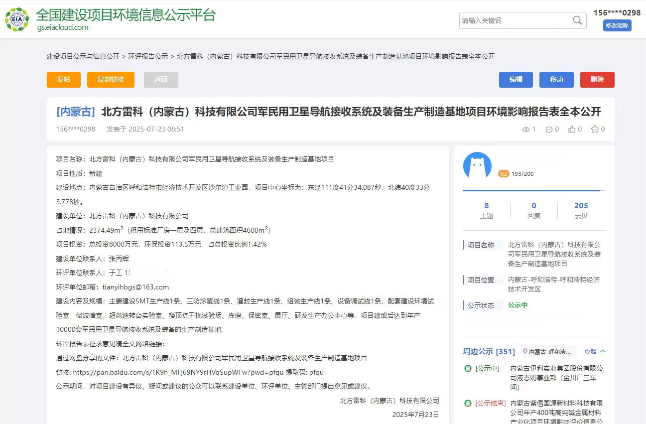This screenshot has width=646, height=424.
Task: Click the user level progress bar
Action: (x=534, y=190)
